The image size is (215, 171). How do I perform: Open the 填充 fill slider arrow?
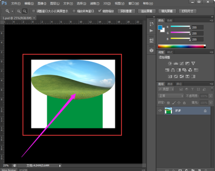[x=211, y=102]
